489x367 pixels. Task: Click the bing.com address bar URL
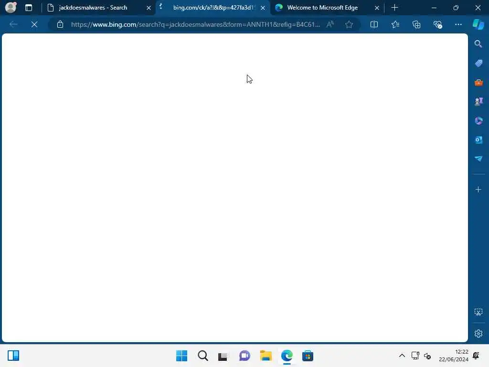pos(195,24)
